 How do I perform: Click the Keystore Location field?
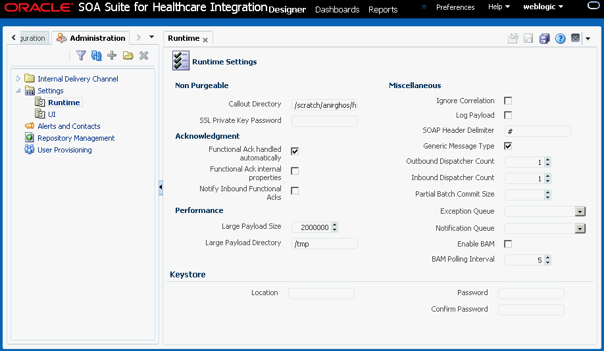tap(321, 293)
